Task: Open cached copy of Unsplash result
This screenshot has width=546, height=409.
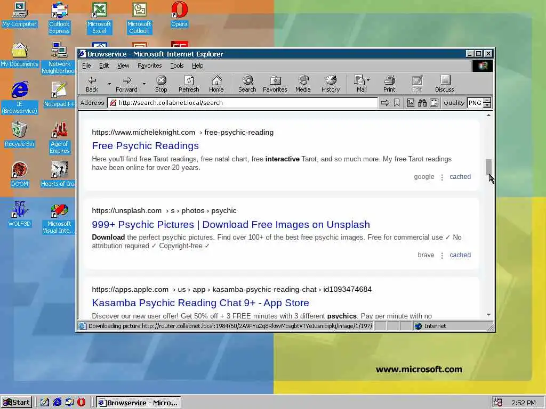Action: pyautogui.click(x=460, y=255)
